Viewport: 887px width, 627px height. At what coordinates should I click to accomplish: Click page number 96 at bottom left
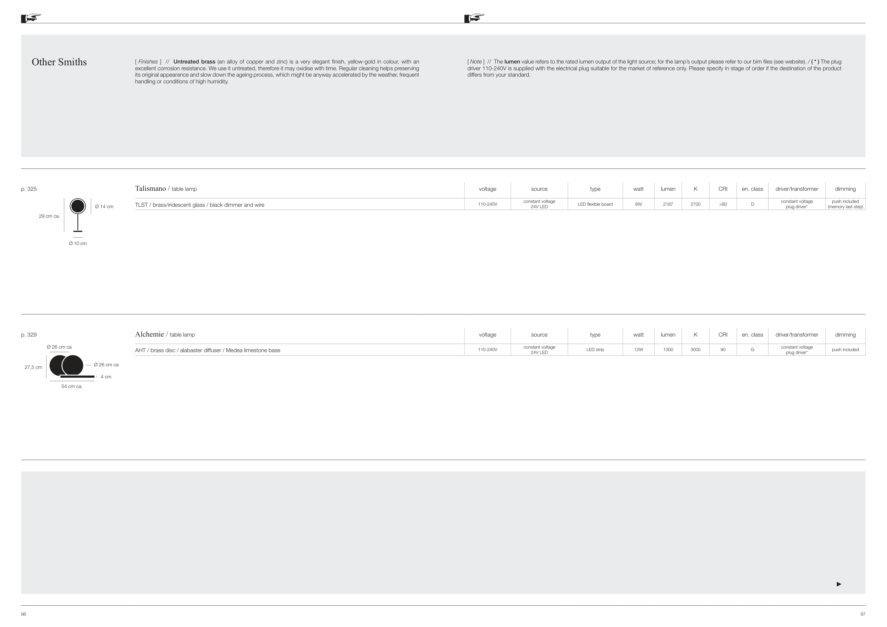pos(23,614)
